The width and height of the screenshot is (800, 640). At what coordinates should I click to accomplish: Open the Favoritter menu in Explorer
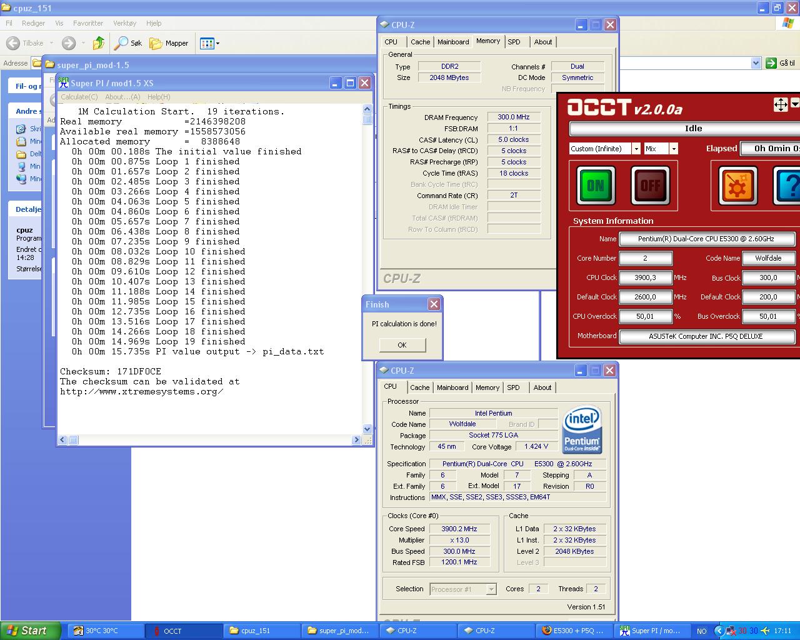(88, 23)
